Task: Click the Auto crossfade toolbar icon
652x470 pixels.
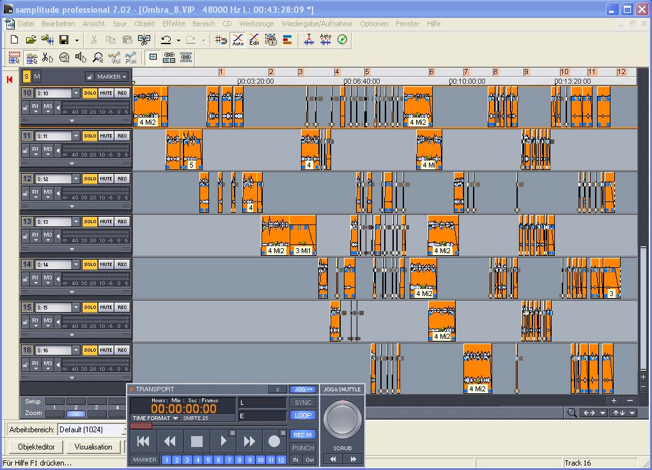Action: tap(238, 40)
